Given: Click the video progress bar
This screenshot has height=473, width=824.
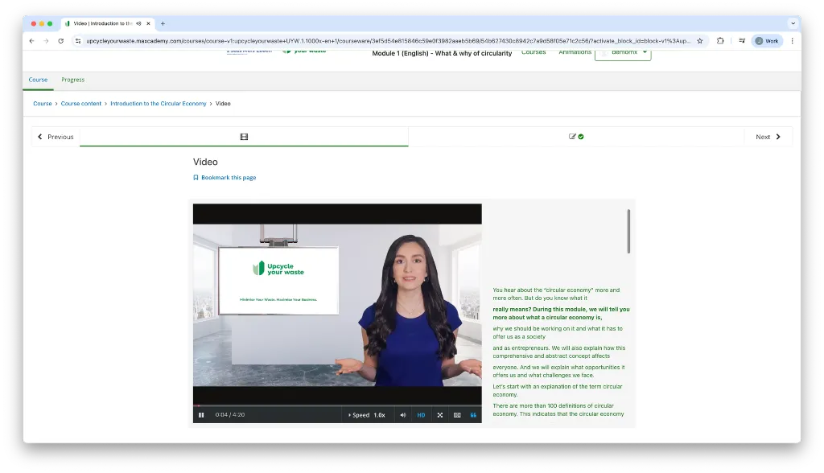Looking at the screenshot, I should click(x=337, y=405).
